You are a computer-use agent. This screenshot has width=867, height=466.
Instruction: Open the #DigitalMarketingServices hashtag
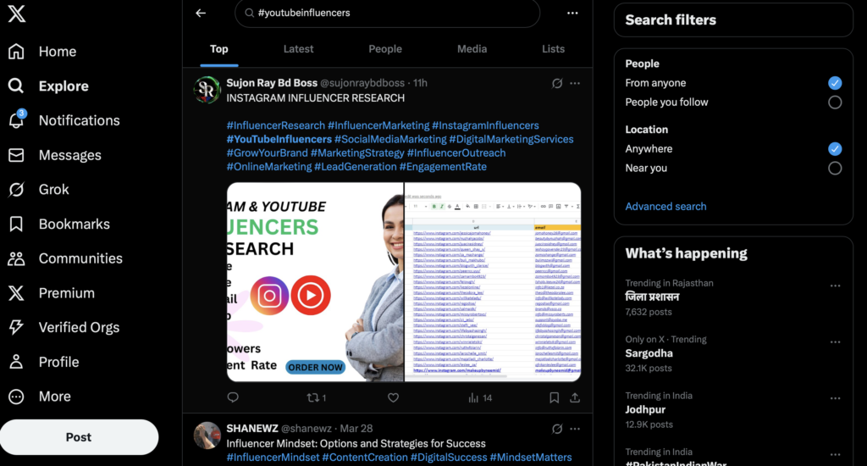511,140
